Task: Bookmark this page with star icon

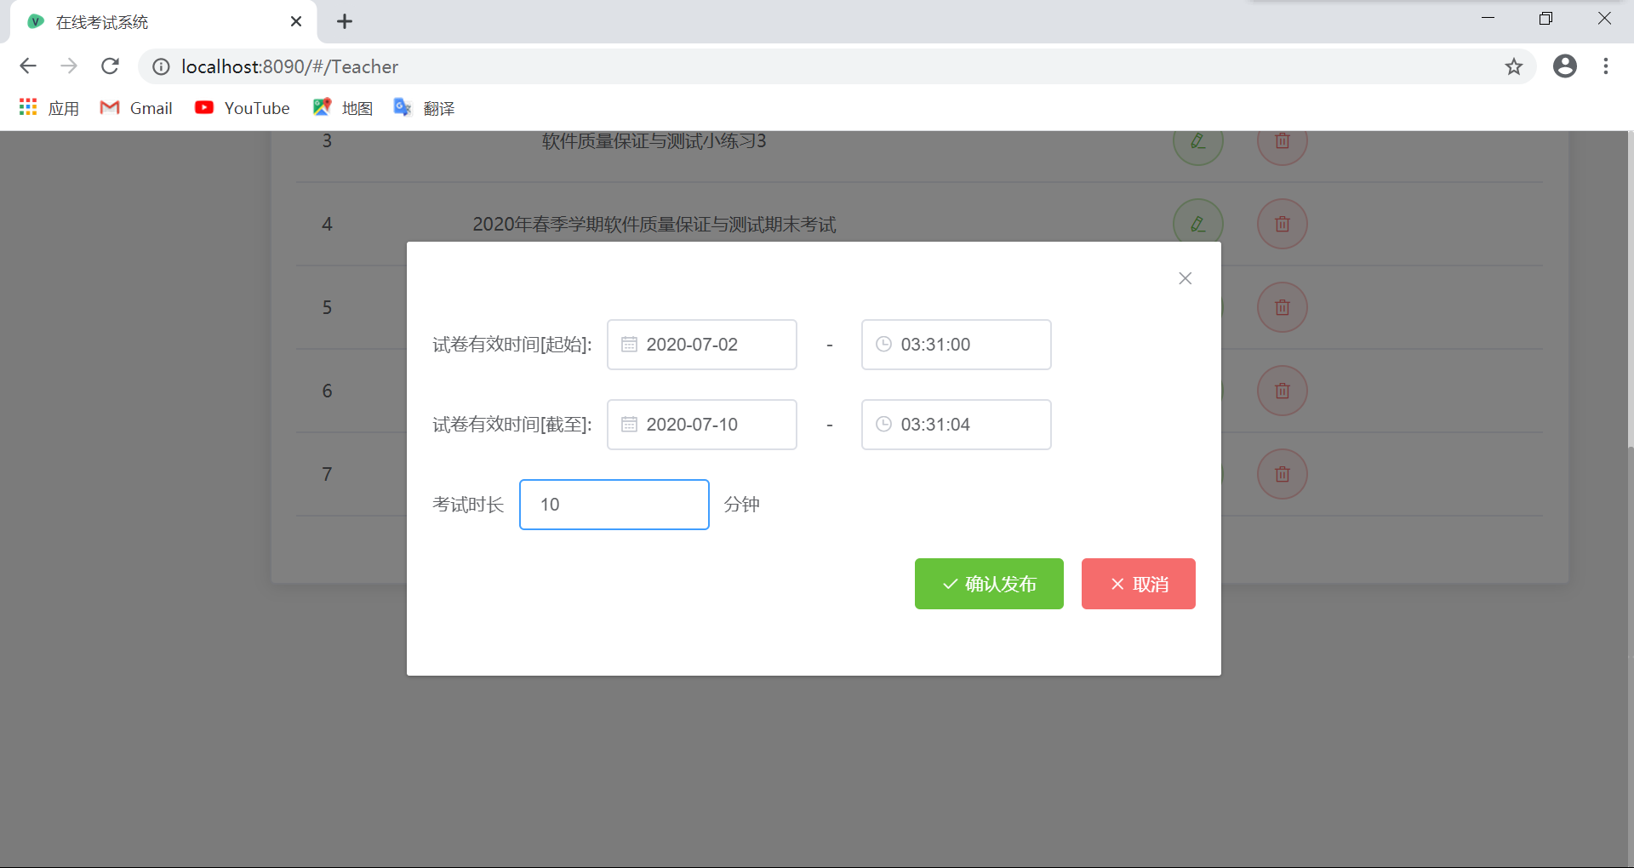Action: pos(1513,66)
